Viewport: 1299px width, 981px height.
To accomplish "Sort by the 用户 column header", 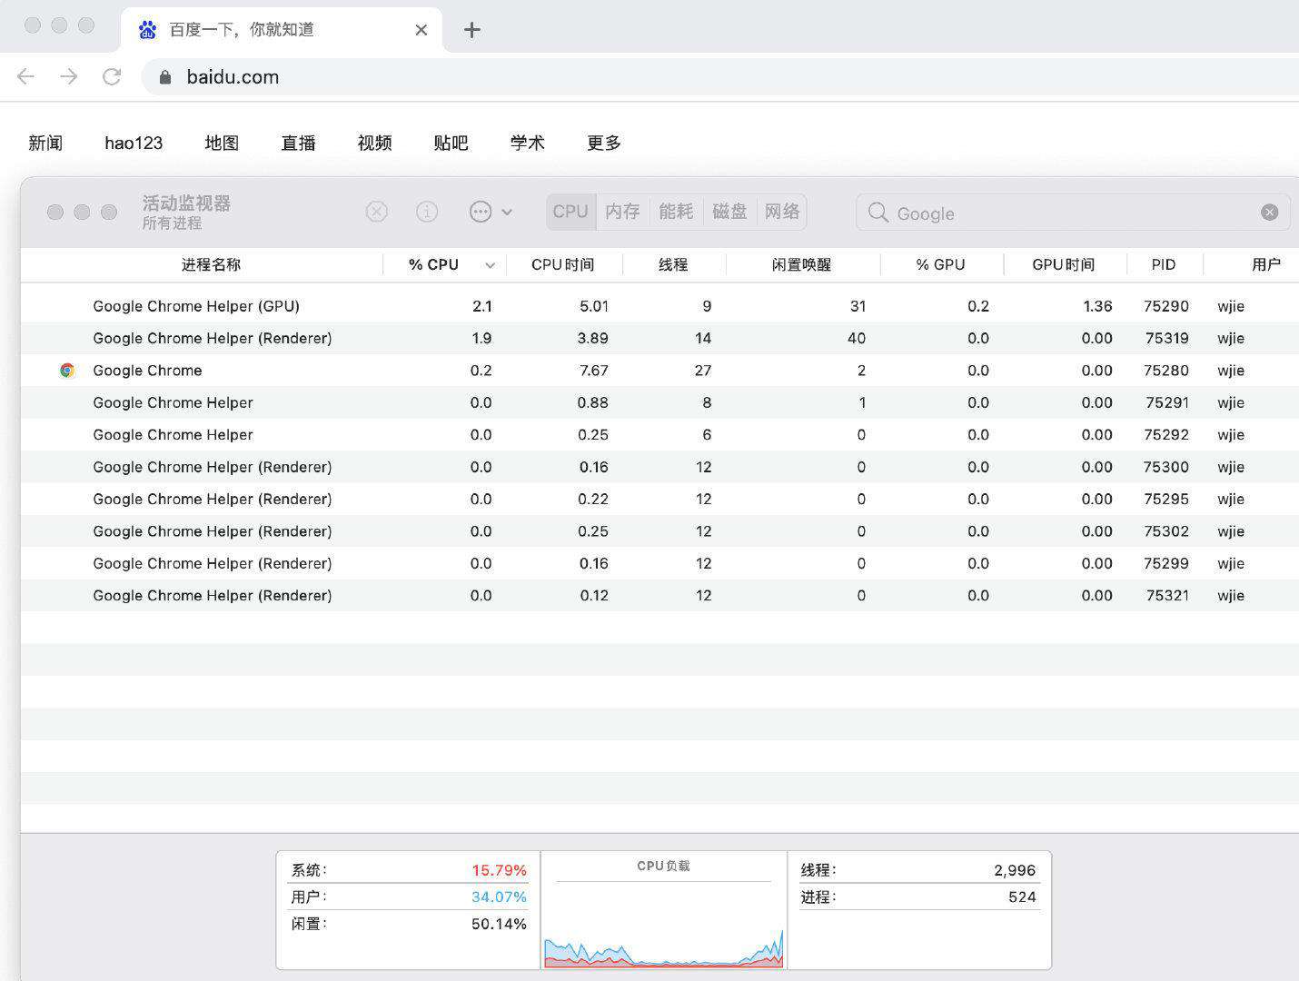I will click(1266, 264).
